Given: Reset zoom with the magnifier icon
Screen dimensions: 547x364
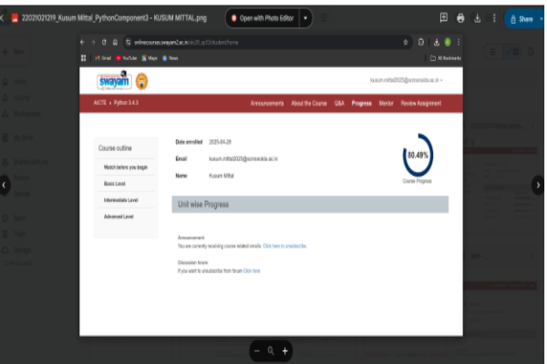Looking at the screenshot, I should point(271,350).
